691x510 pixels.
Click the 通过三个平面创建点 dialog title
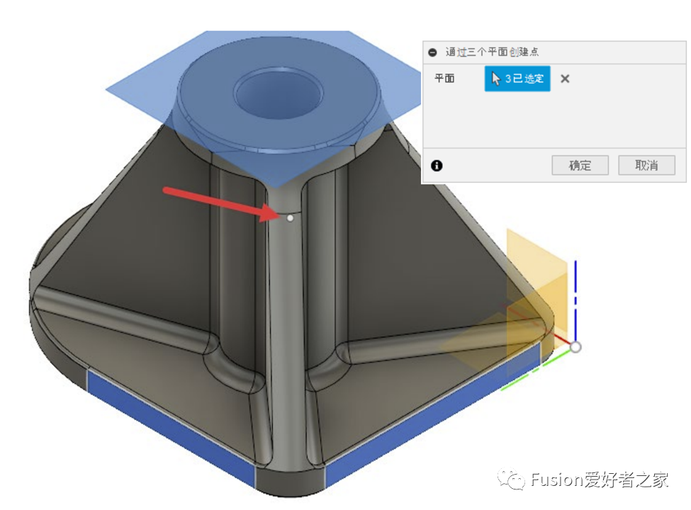pos(492,52)
